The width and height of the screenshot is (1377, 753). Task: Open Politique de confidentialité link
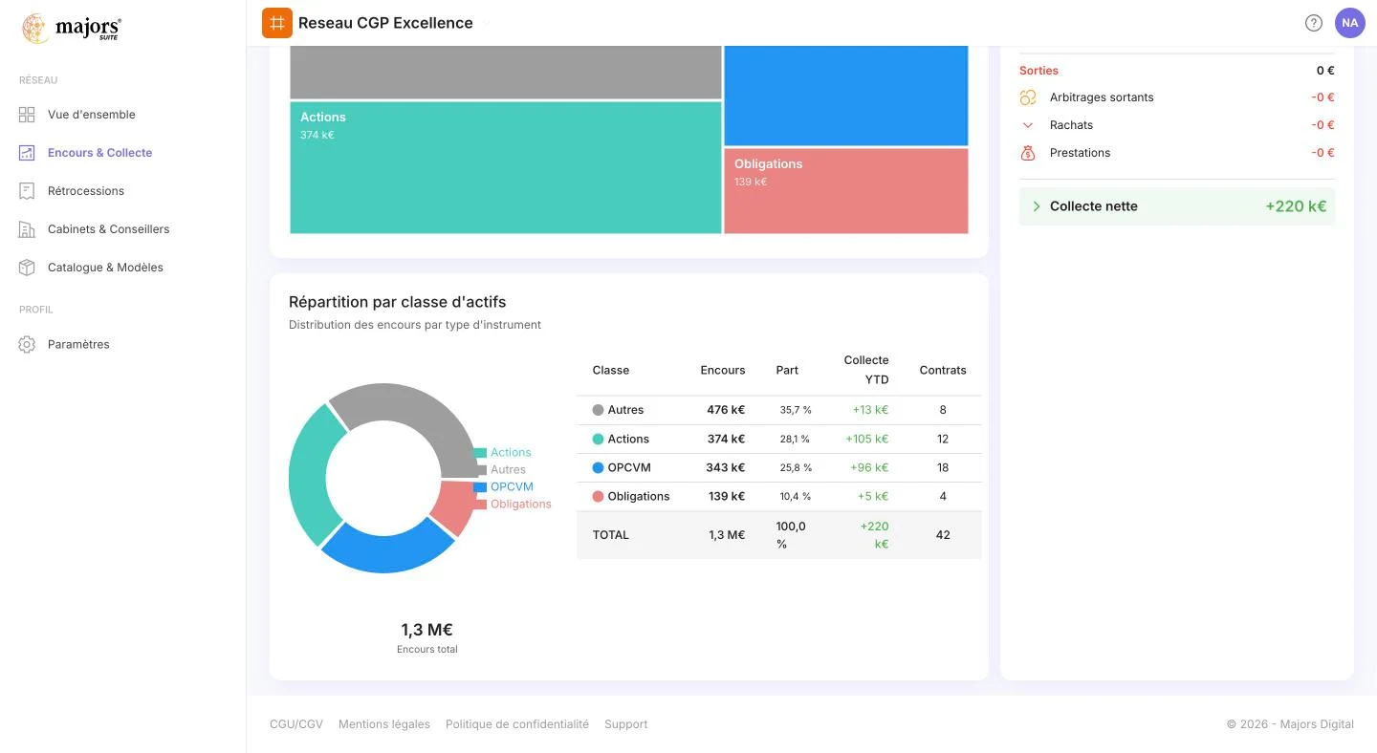coord(517,724)
